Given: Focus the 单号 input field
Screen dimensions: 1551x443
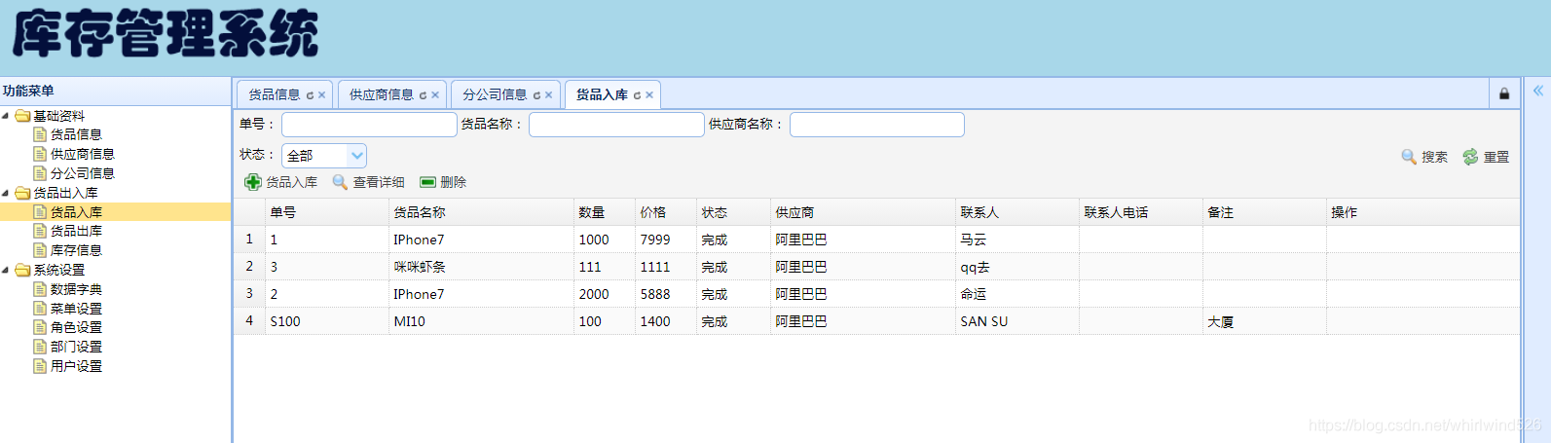Looking at the screenshot, I should 369,125.
